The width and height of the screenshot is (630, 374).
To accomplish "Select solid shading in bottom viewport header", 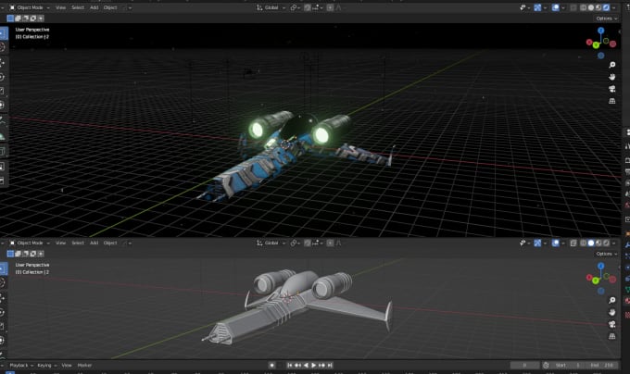I will coord(591,243).
